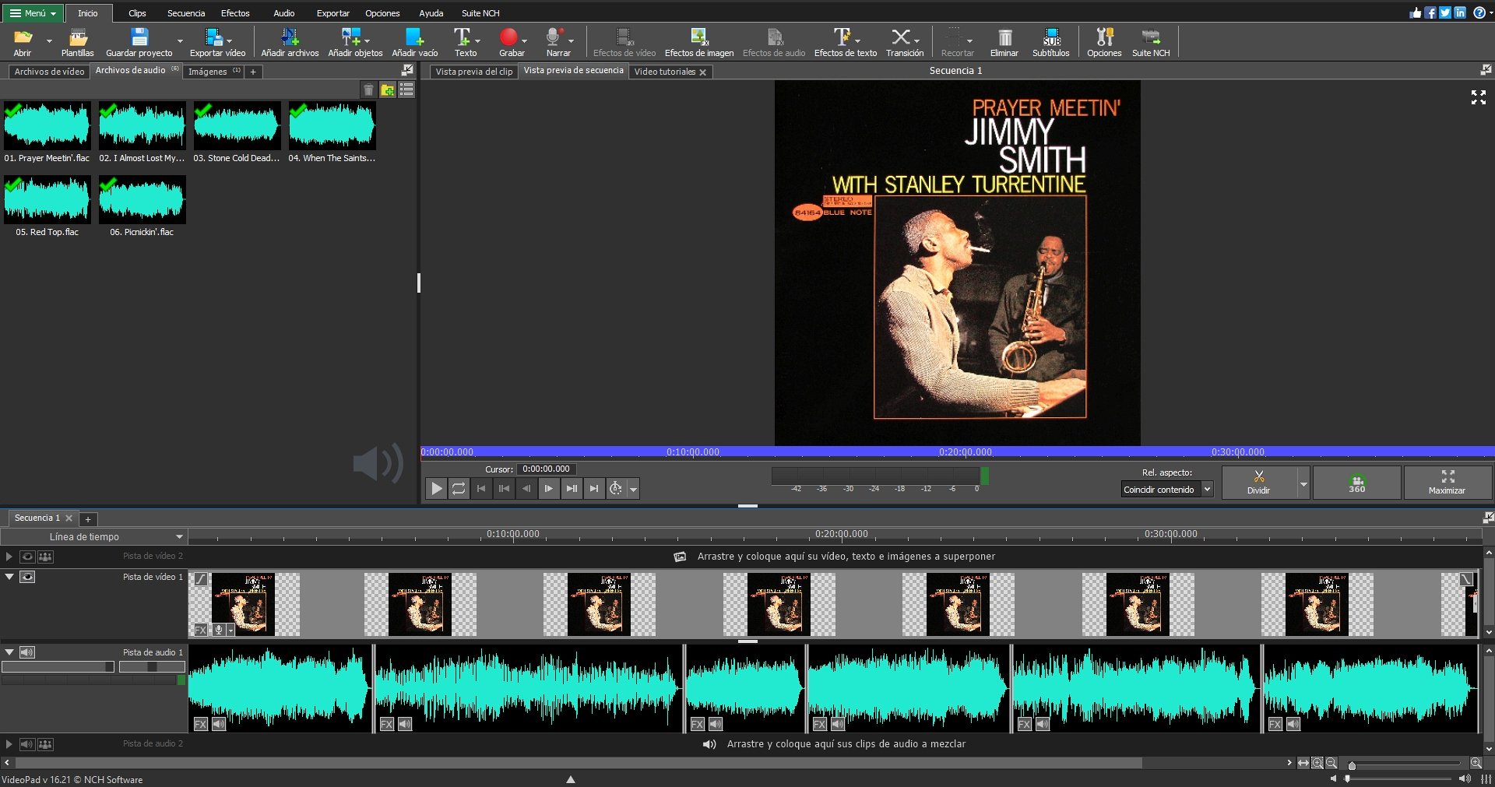The image size is (1495, 787).
Task: Click the Dividir button
Action: tap(1259, 483)
